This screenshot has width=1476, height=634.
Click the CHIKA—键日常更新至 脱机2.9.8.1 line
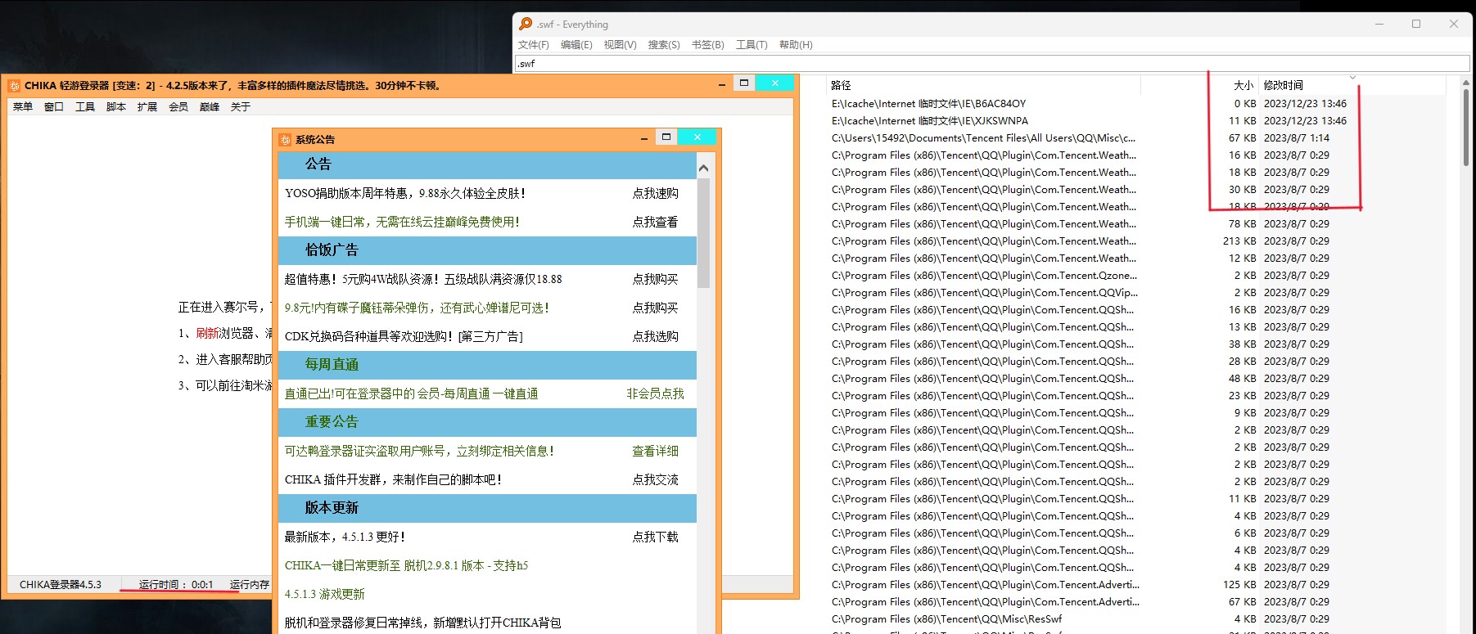[x=406, y=565]
